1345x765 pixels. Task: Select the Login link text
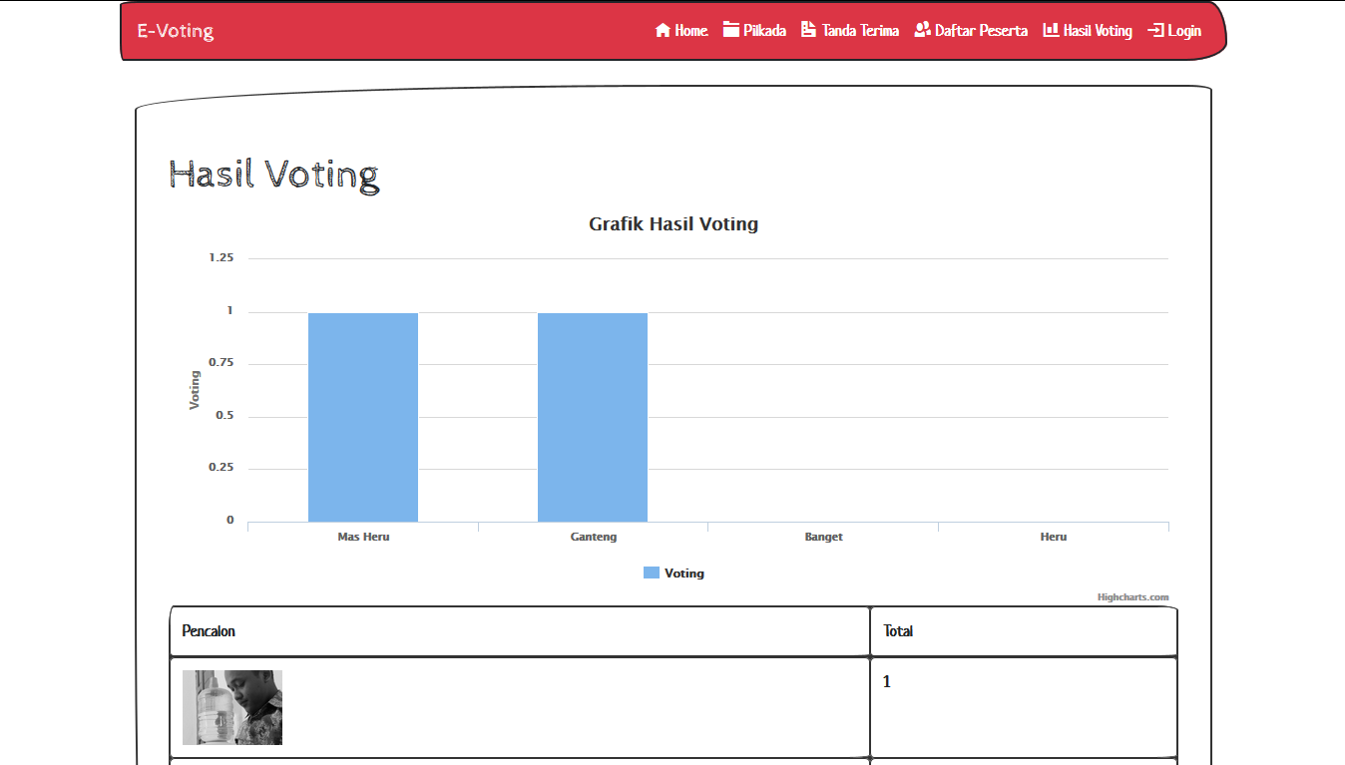(1184, 31)
